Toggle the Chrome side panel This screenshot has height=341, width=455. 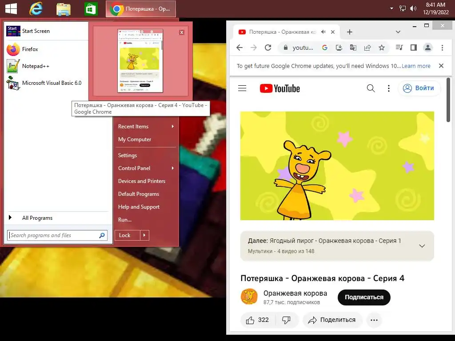pos(414,48)
